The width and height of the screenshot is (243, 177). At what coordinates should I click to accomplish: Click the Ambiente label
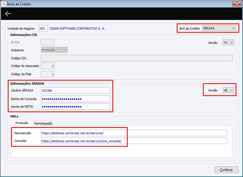coord(17,50)
